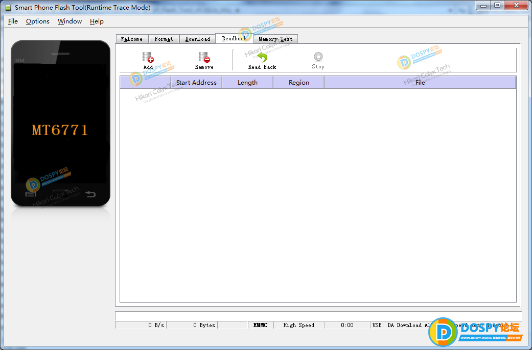The image size is (532, 350).
Task: Start reading with the Read Back icon
Action: point(262,57)
